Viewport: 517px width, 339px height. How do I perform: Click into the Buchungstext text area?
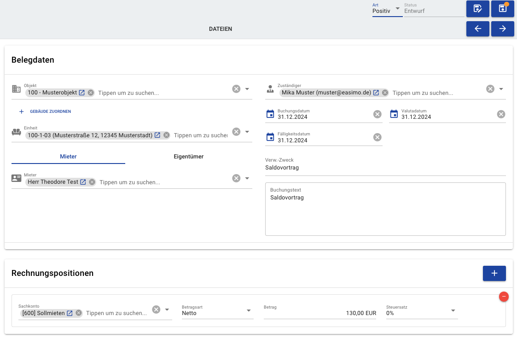click(x=385, y=209)
